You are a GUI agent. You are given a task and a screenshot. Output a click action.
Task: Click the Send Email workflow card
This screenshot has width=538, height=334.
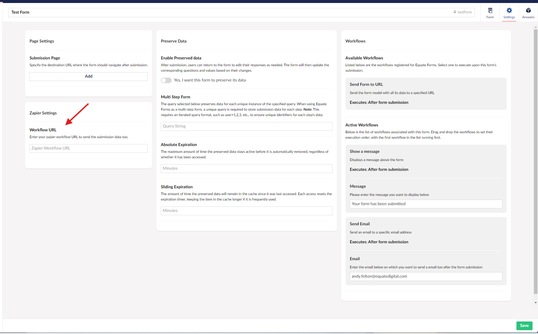[x=426, y=233]
